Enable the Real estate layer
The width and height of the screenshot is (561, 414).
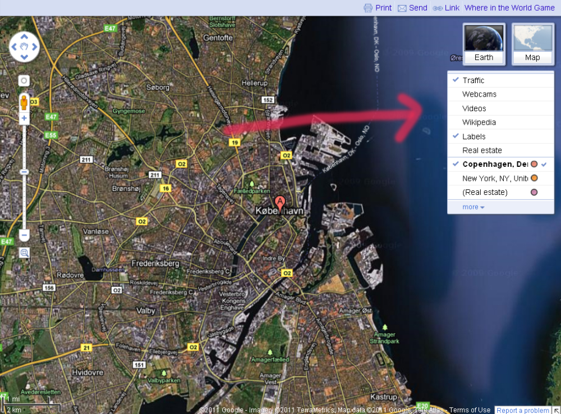click(500, 151)
